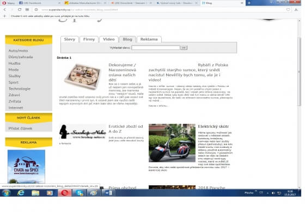
Task: Open a new tab with the plus icon
Action: point(249,3)
